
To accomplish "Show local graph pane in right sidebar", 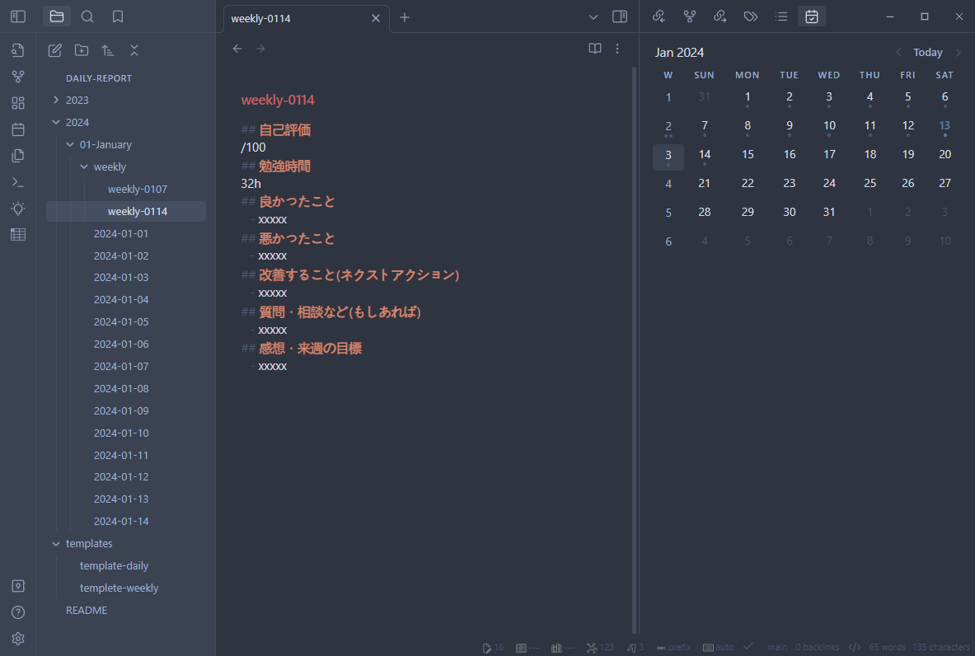I will click(690, 16).
